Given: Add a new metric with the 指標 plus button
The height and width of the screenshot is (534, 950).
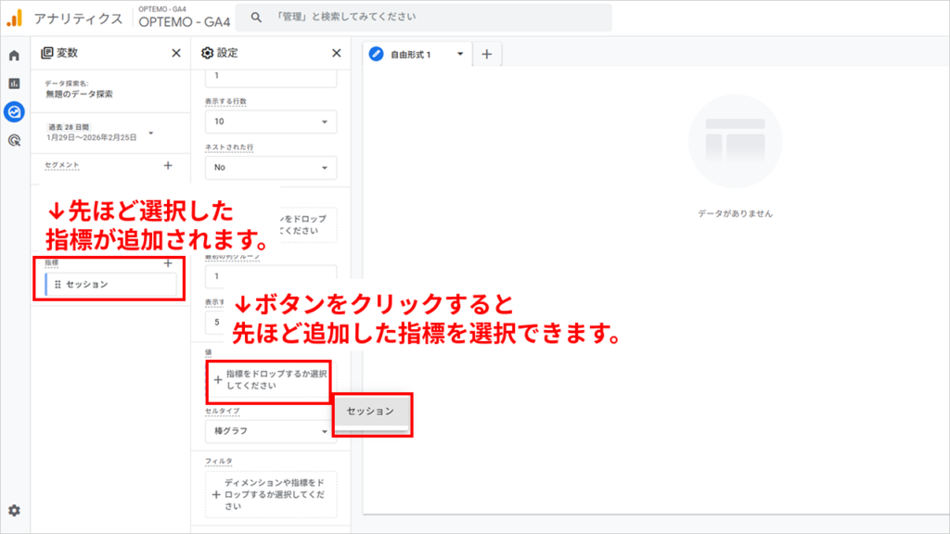Looking at the screenshot, I should click(x=168, y=264).
